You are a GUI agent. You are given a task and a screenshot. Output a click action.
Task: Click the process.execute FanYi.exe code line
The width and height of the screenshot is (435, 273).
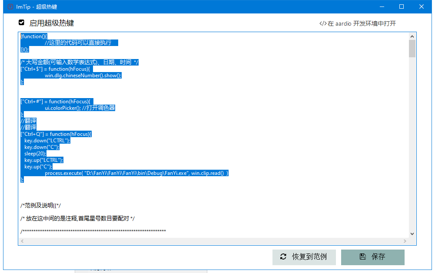coord(136,173)
